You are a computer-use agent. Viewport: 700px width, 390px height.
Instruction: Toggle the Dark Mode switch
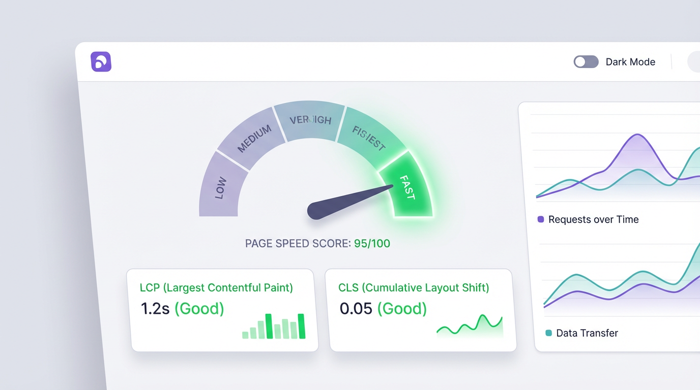tap(586, 62)
